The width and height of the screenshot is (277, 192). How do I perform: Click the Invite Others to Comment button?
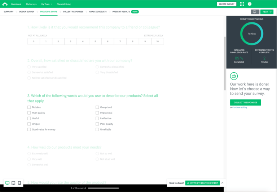202,183
